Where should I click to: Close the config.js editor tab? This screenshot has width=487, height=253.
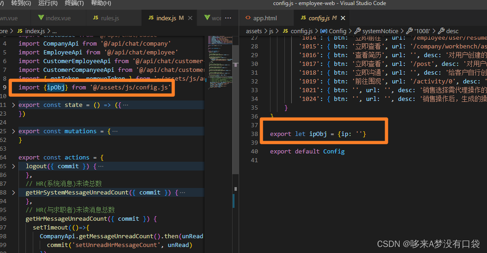click(343, 18)
